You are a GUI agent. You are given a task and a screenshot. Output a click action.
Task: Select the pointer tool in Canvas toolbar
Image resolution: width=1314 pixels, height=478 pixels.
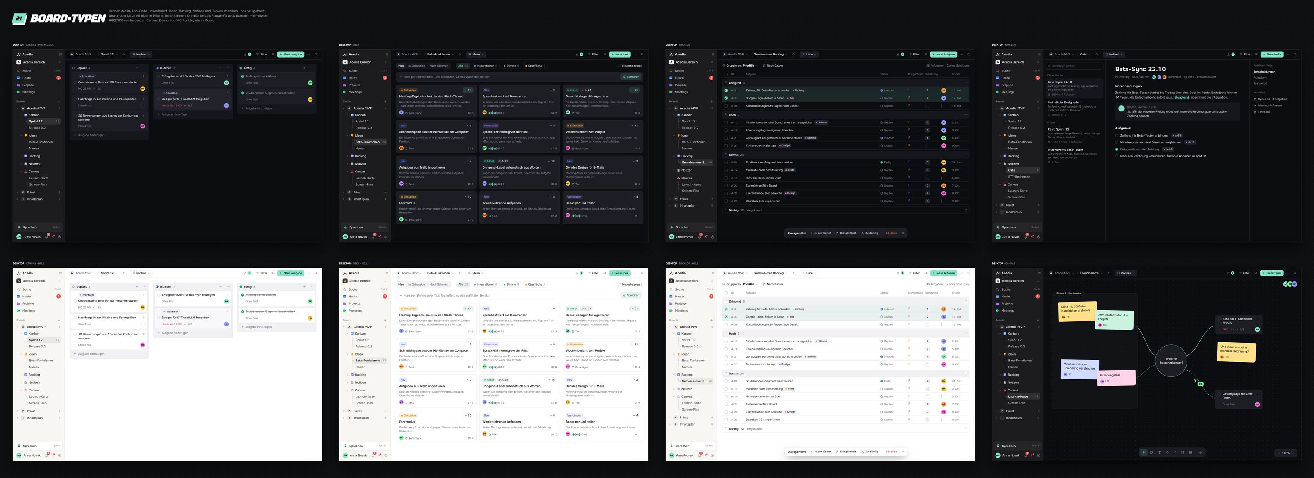[x=1144, y=452]
